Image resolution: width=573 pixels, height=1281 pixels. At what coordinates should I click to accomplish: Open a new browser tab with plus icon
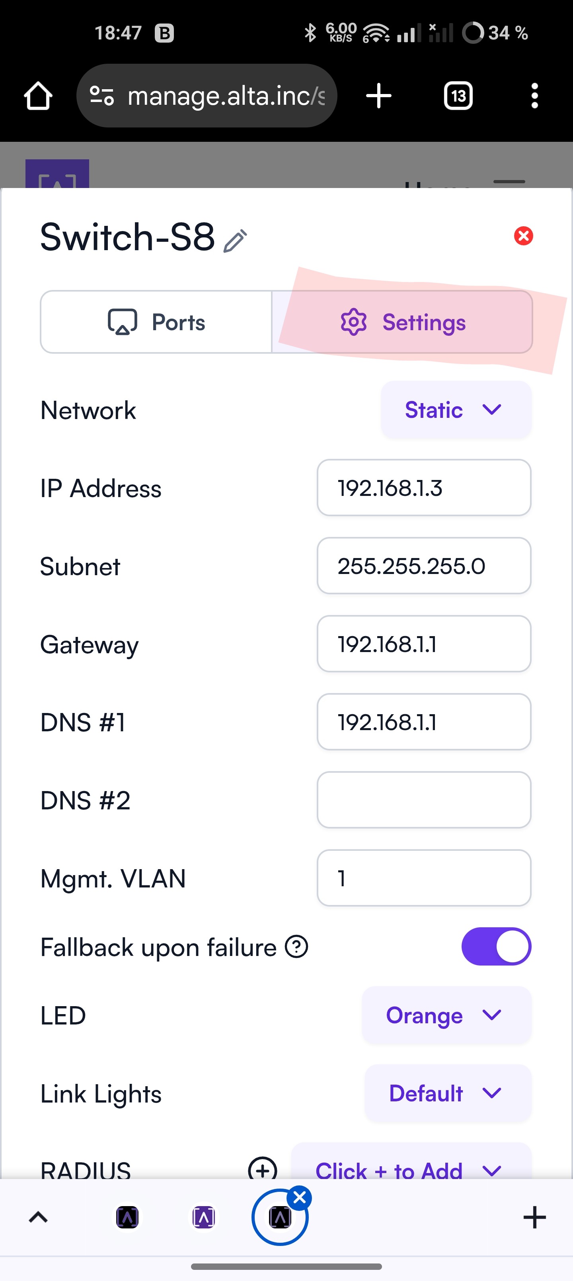(379, 96)
